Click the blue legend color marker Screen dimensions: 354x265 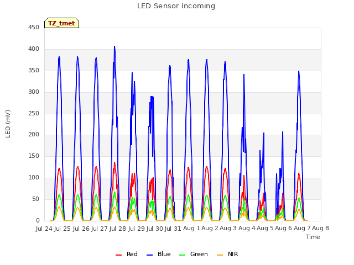(150, 255)
